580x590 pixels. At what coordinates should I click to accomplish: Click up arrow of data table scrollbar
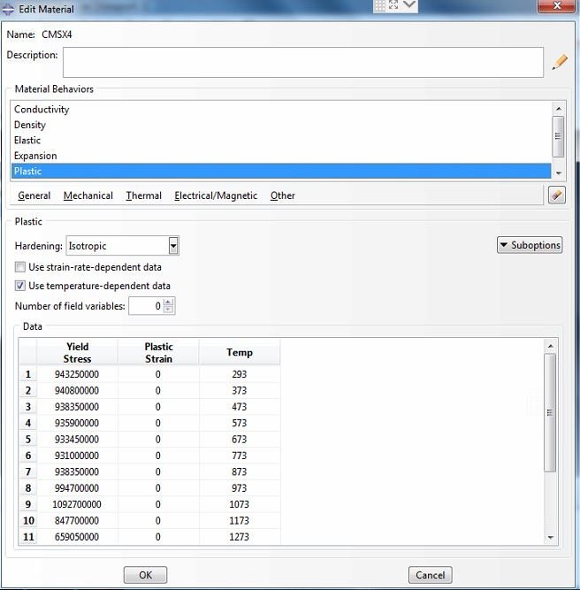(x=551, y=346)
